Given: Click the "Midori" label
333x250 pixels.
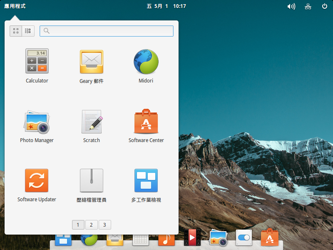Looking at the screenshot, I should coord(146,81).
